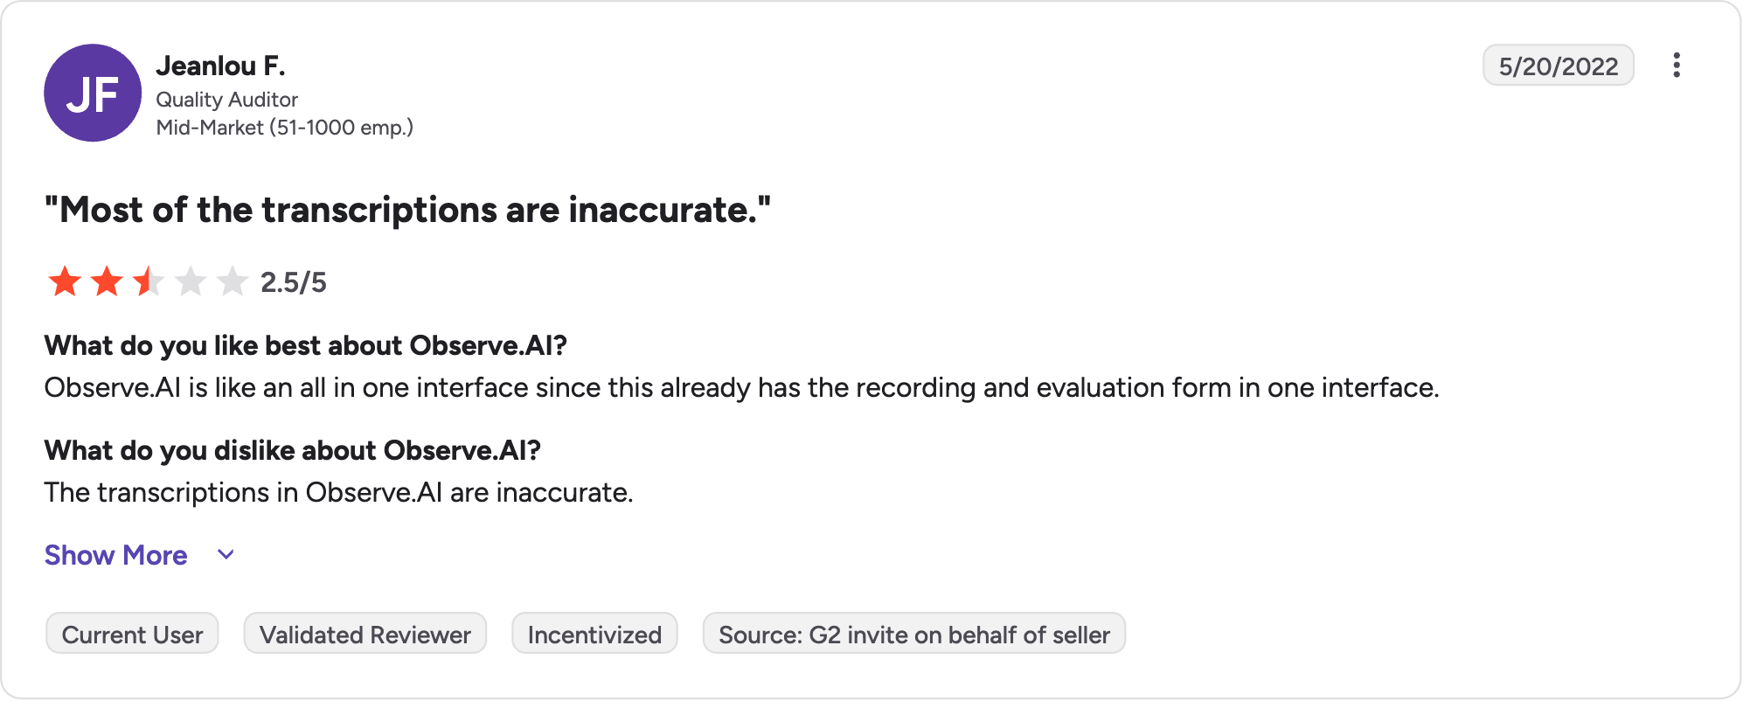Expand review with Show More chevron
1743x701 pixels.
tap(226, 555)
